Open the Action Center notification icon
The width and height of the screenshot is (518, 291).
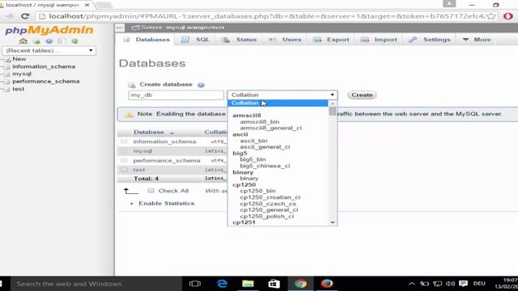[x=464, y=284]
